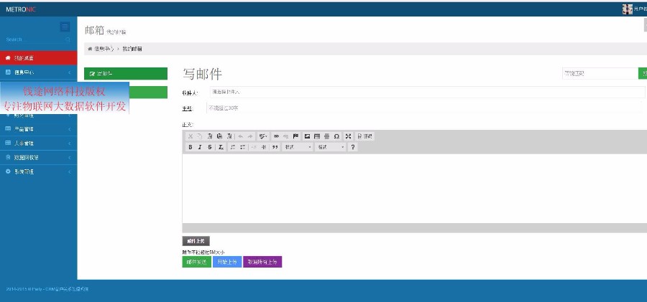
Task: Click Paste as plain text icon
Action: pos(219,136)
